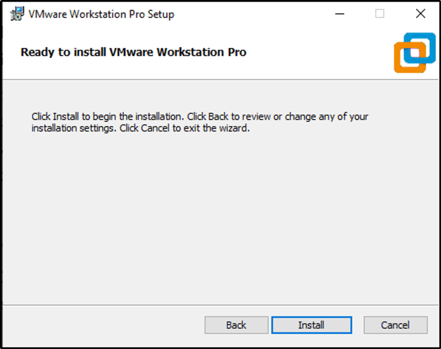441x349 pixels.
Task: Click the Install button
Action: click(x=311, y=325)
